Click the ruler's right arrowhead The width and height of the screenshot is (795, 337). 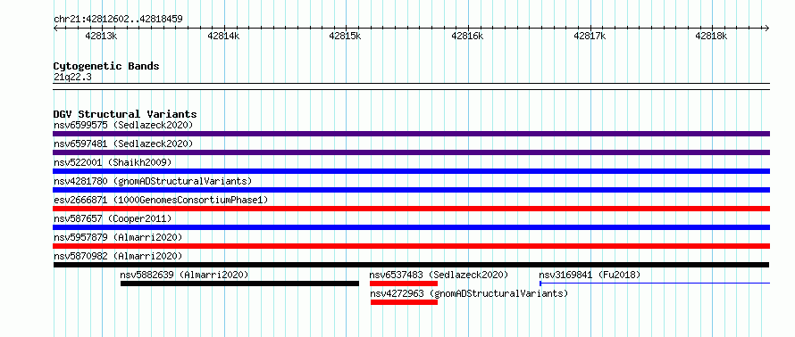coord(767,28)
